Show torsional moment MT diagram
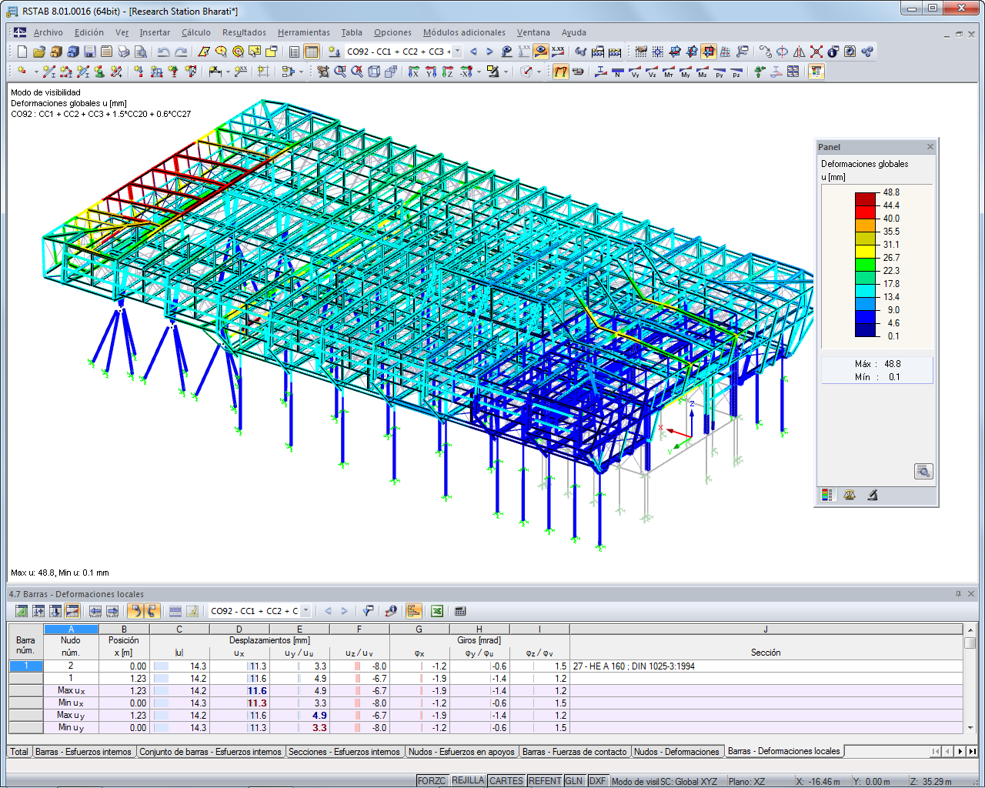The width and height of the screenshot is (985, 788). [x=669, y=72]
